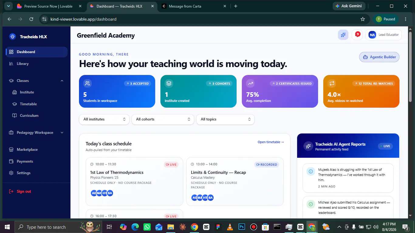Click the checkmark icon on Micheal Ajao report
Viewport: 415px width, 233px height.
click(310, 204)
